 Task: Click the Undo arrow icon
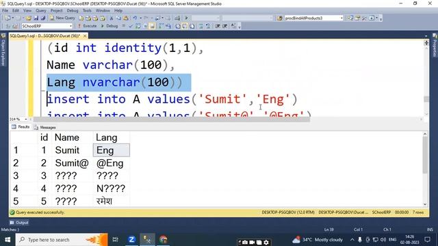pyautogui.click(x=135, y=18)
